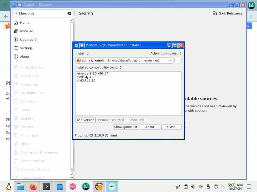
Task: Click the N globe icon in the top-right corner
Action: point(251,5)
